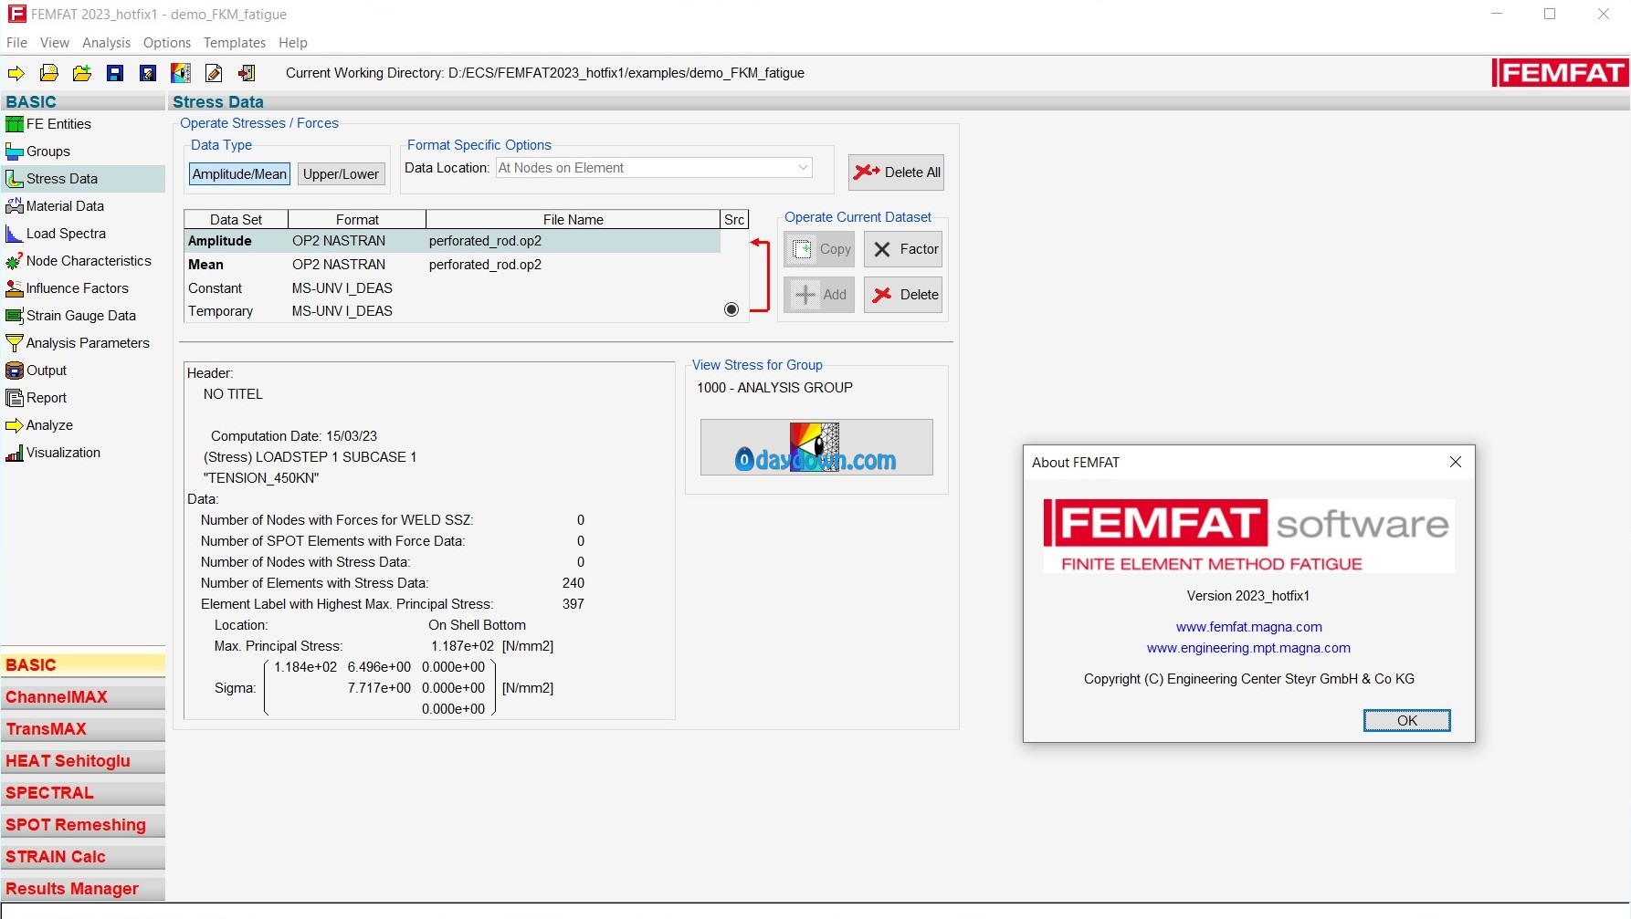The height and width of the screenshot is (919, 1631).
Task: Click the folder with green plus icon
Action: 82,73
